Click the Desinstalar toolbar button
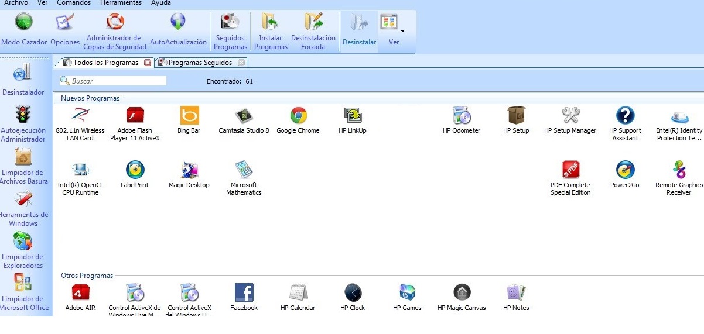Viewport: 704px width, 334px height. click(359, 31)
